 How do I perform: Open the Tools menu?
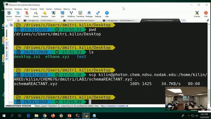pos(42,9)
